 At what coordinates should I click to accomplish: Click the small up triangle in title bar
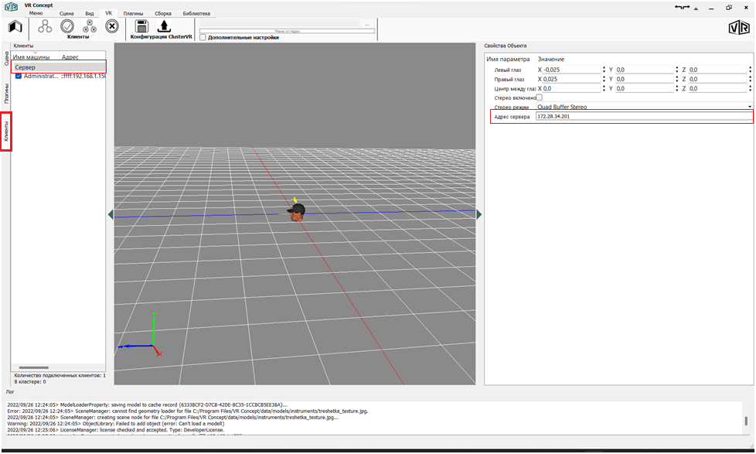[x=696, y=9]
